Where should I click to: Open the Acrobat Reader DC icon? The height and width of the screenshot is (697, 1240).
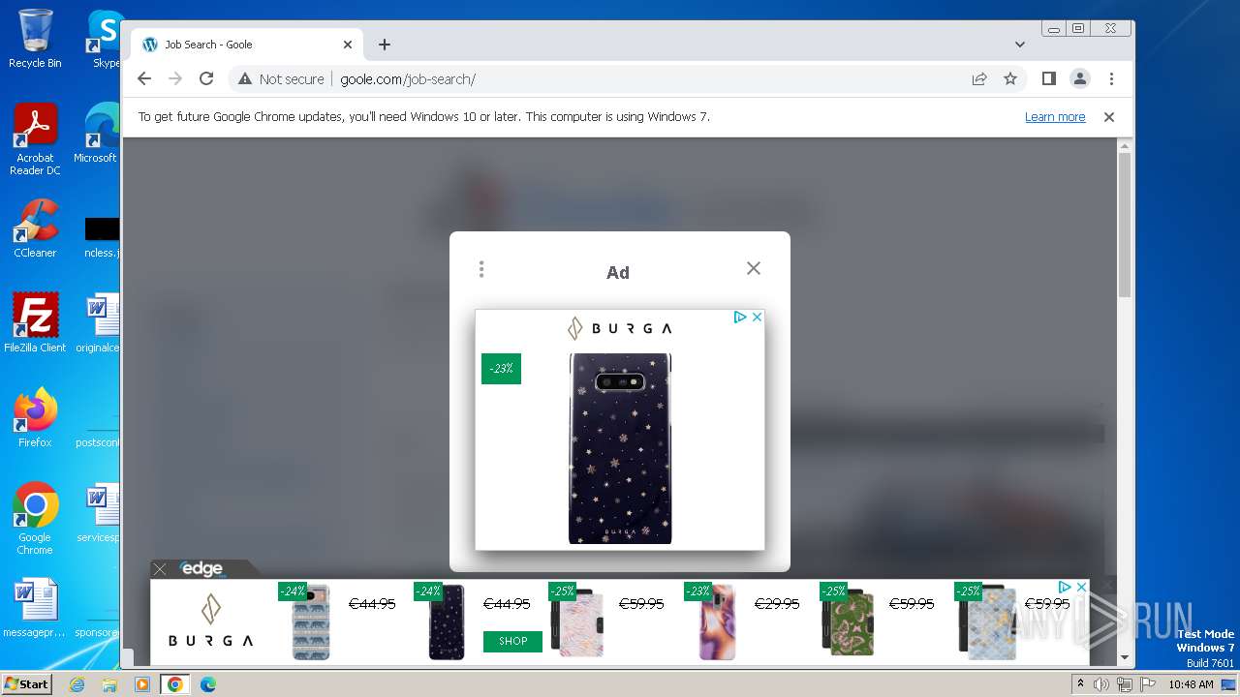[35, 140]
